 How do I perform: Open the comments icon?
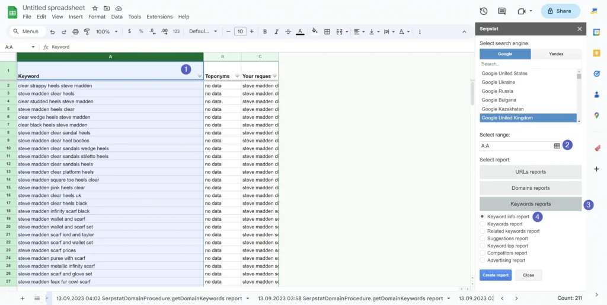(x=501, y=11)
